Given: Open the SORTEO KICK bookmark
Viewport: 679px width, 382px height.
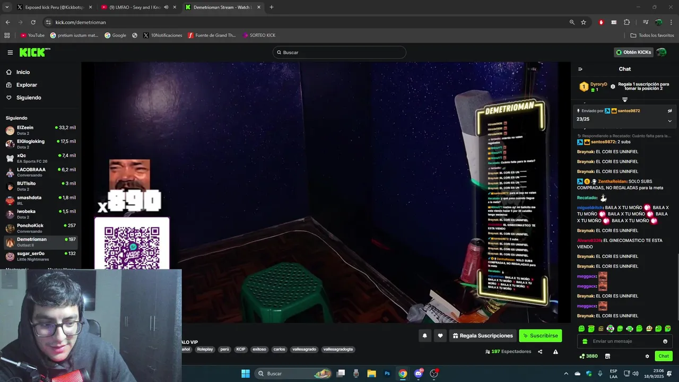Looking at the screenshot, I should (x=259, y=36).
